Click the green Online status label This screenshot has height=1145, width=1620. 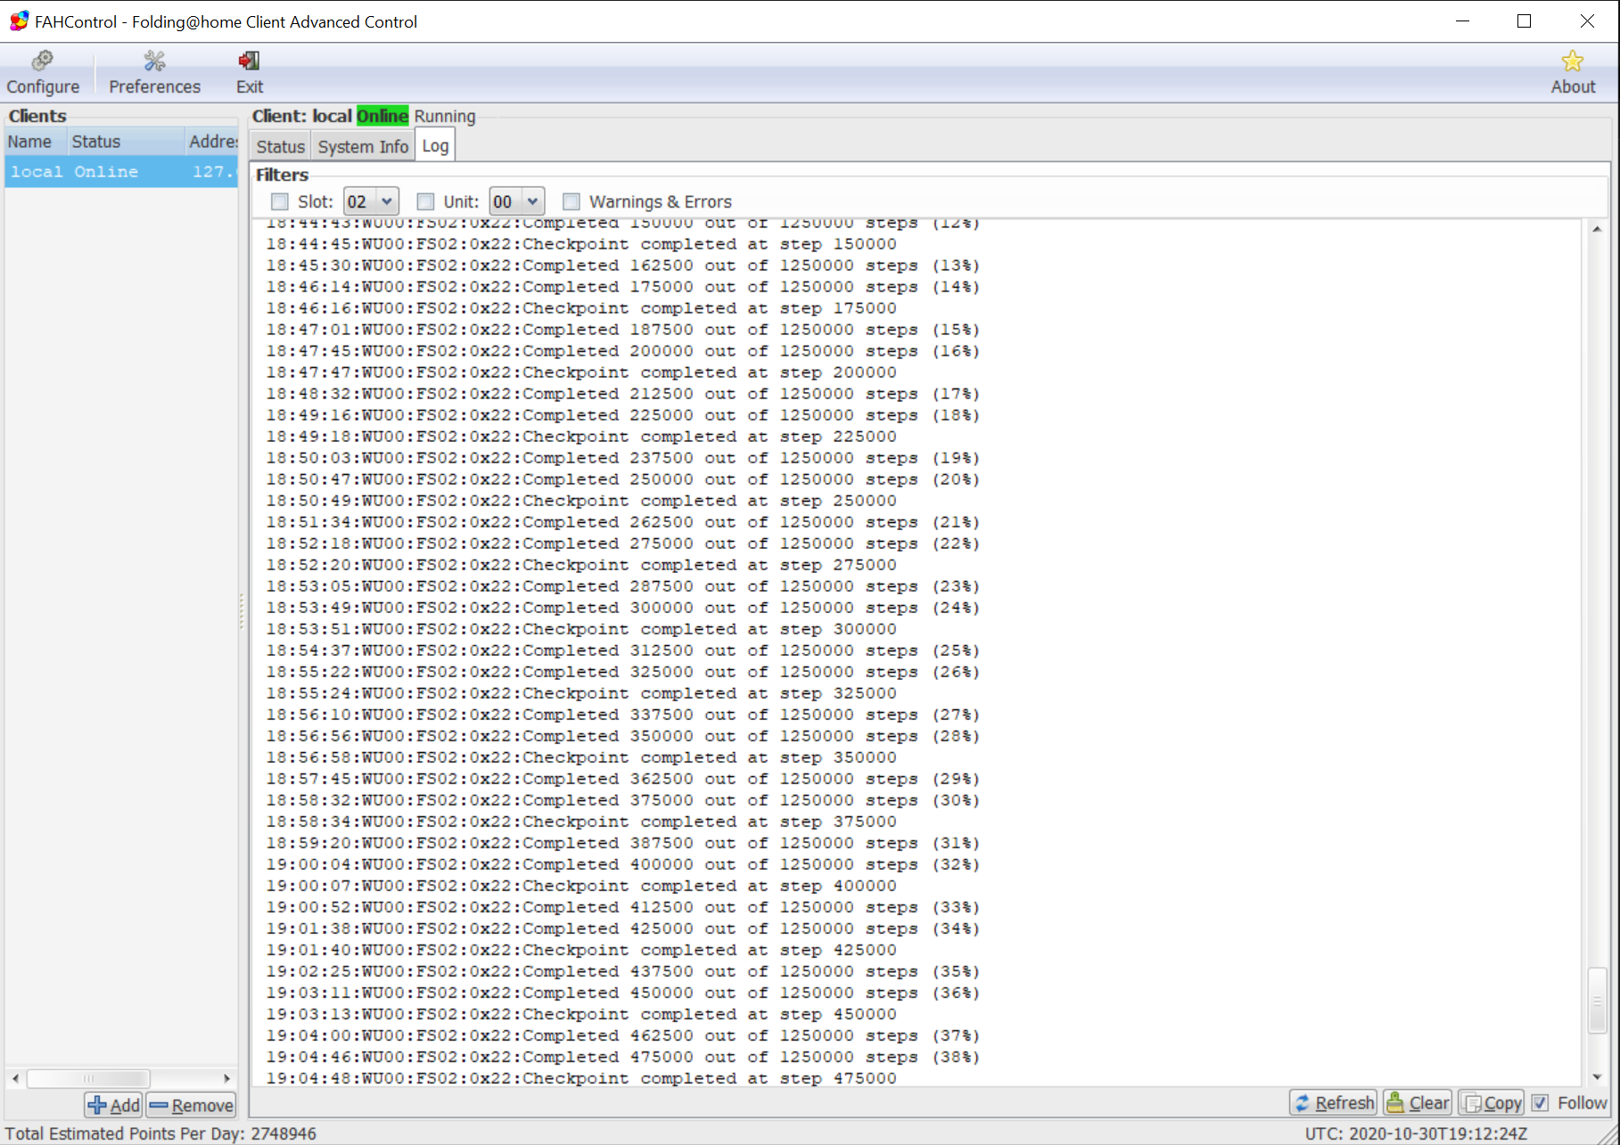(382, 116)
